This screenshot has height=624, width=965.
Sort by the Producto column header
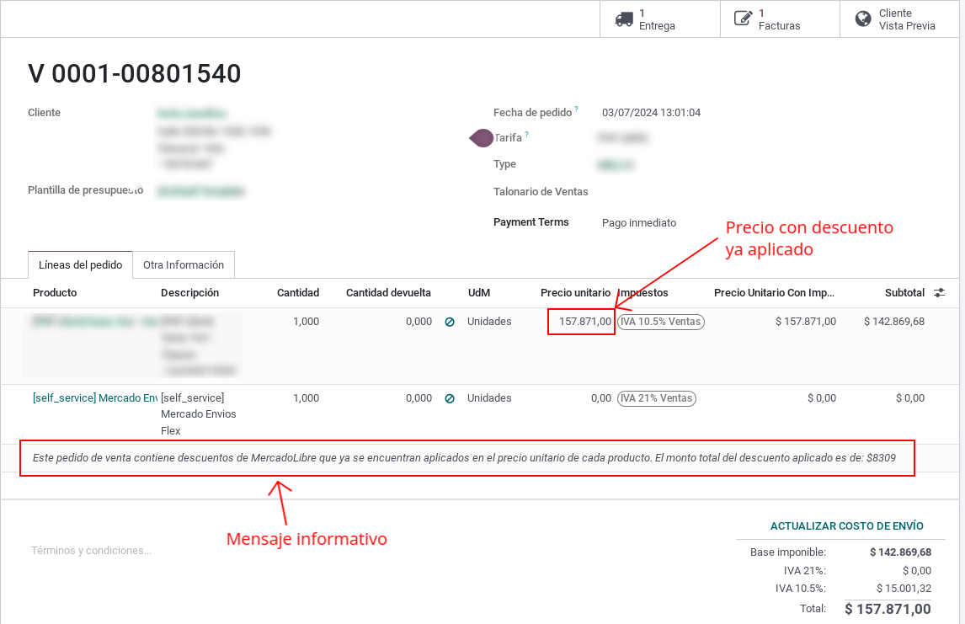55,293
